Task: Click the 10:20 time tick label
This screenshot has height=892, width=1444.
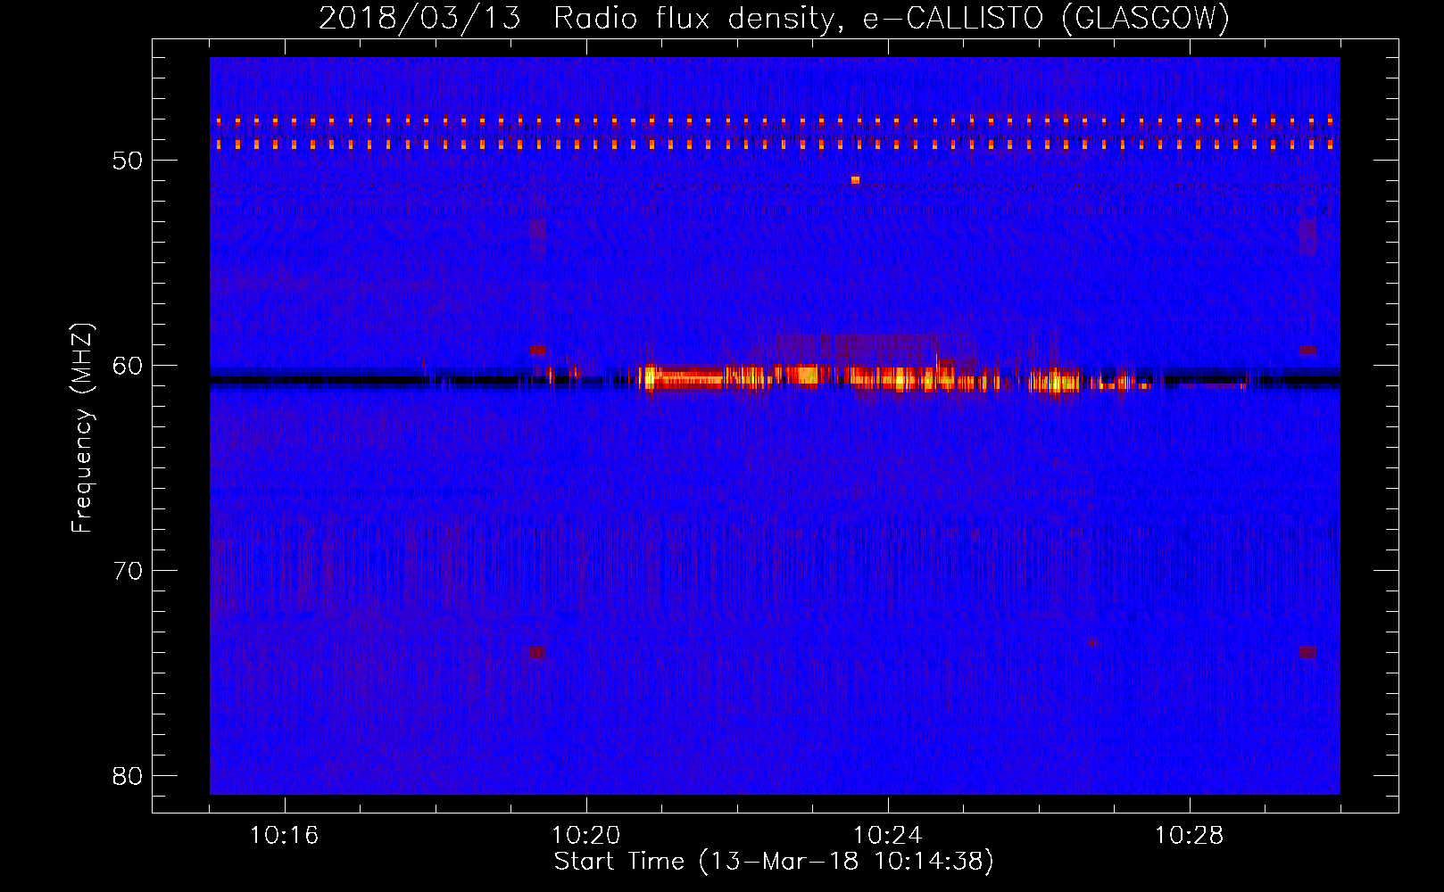Action: (x=585, y=836)
